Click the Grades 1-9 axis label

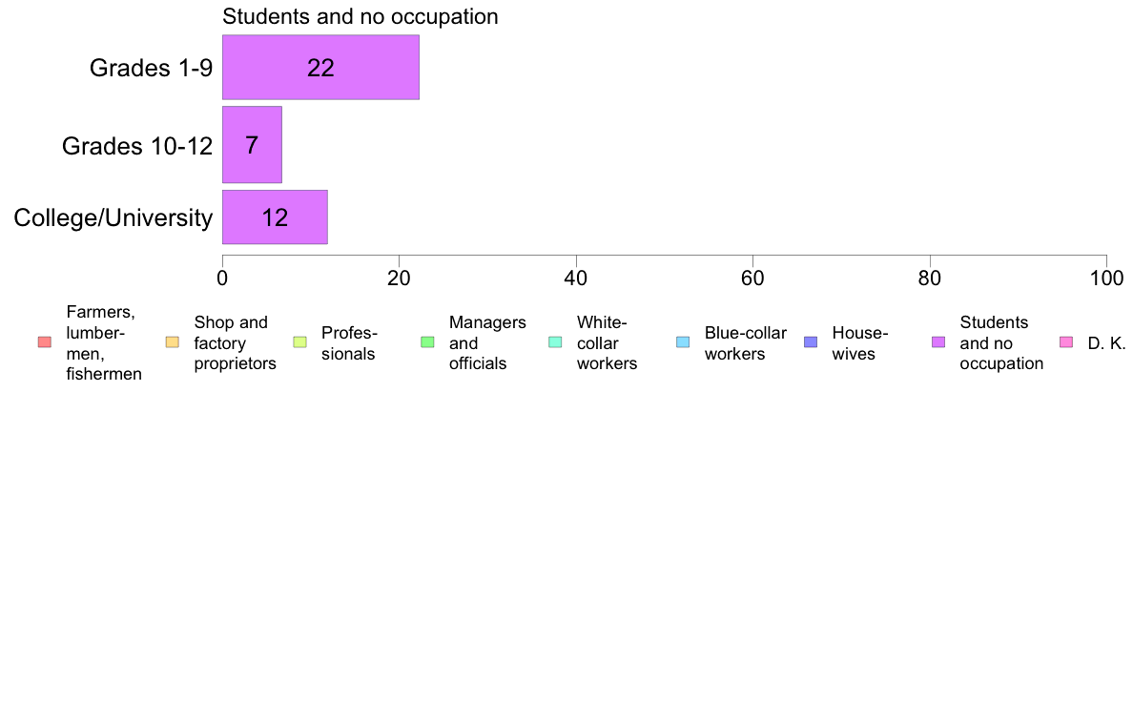(x=151, y=68)
